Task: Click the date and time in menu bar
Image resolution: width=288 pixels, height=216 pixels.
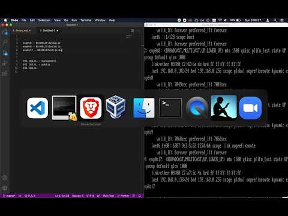Action: pyautogui.click(x=253, y=20)
